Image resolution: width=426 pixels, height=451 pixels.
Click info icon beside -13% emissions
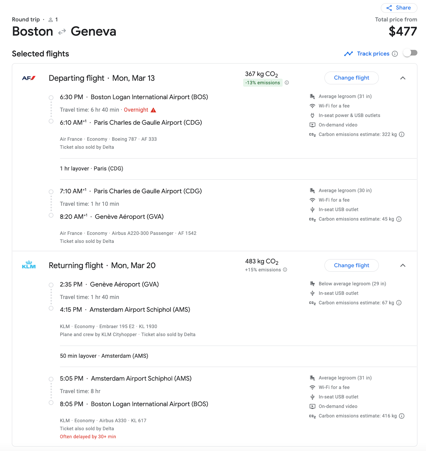(287, 83)
